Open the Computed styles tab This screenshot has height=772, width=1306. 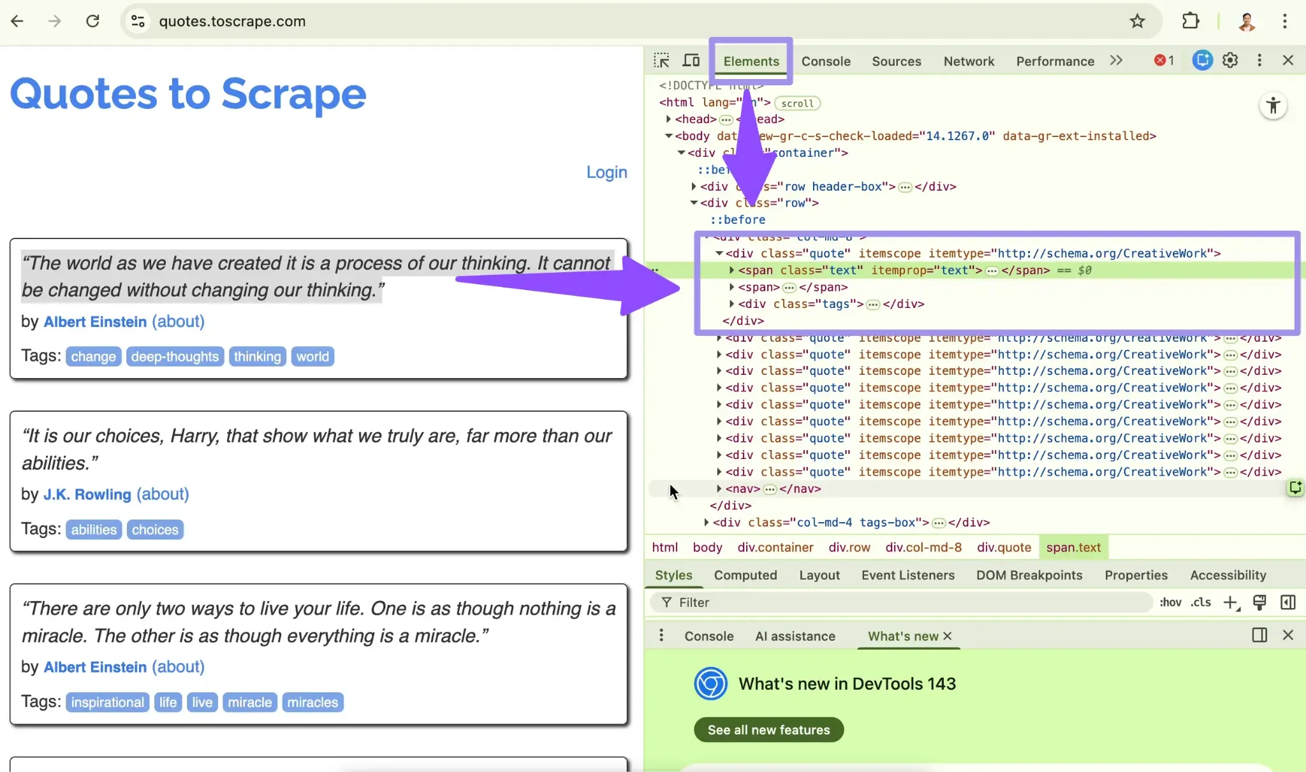tap(745, 574)
